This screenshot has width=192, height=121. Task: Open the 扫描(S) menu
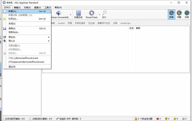pyautogui.click(x=27, y=7)
